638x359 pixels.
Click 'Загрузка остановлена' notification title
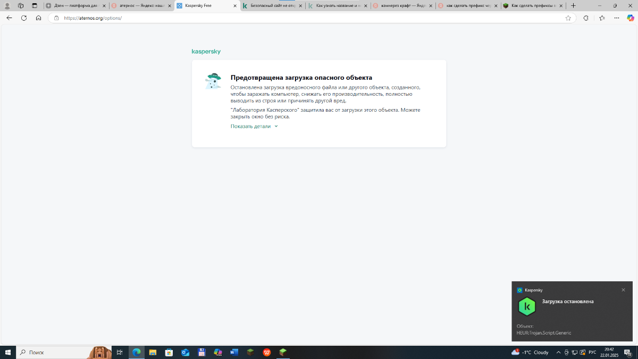[568, 302]
